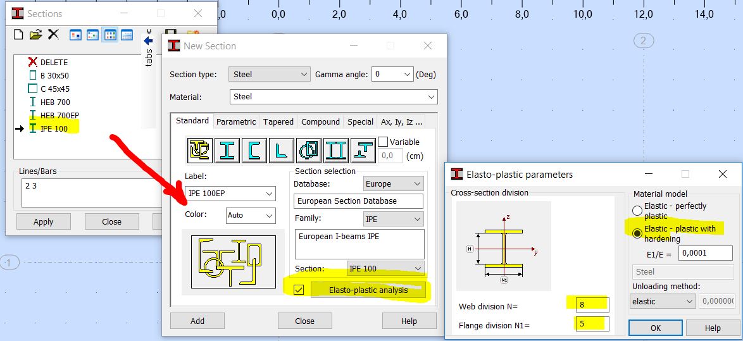
Task: Switch to the Special tab
Action: [360, 121]
